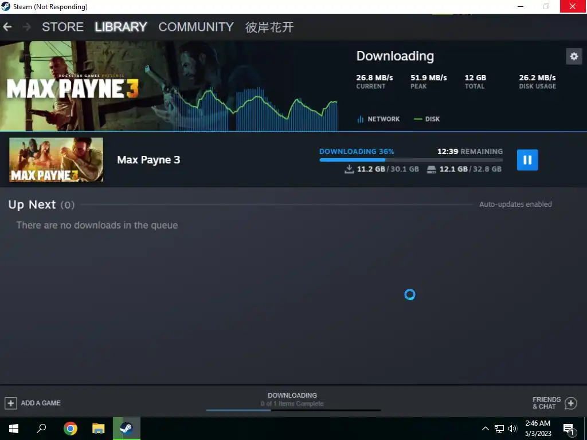The height and width of the screenshot is (440, 587).
Task: Click the 26.2 MB/s DISK USAGE value
Action: pos(537,78)
